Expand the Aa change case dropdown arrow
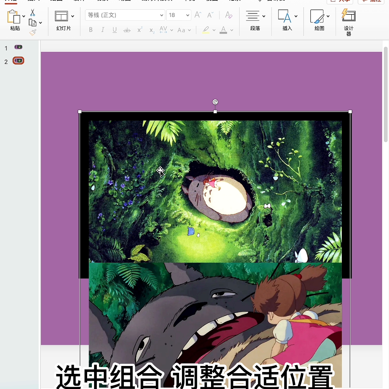Viewport: 389px width, 389px height. [189, 30]
